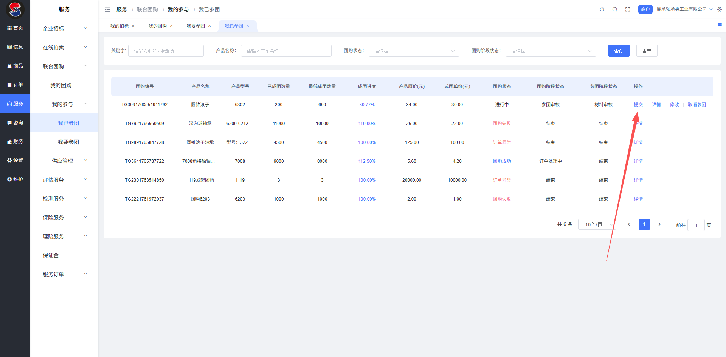Viewport: 726px width, 357px height.
Task: Click the 关键字 input field
Action: click(166, 51)
